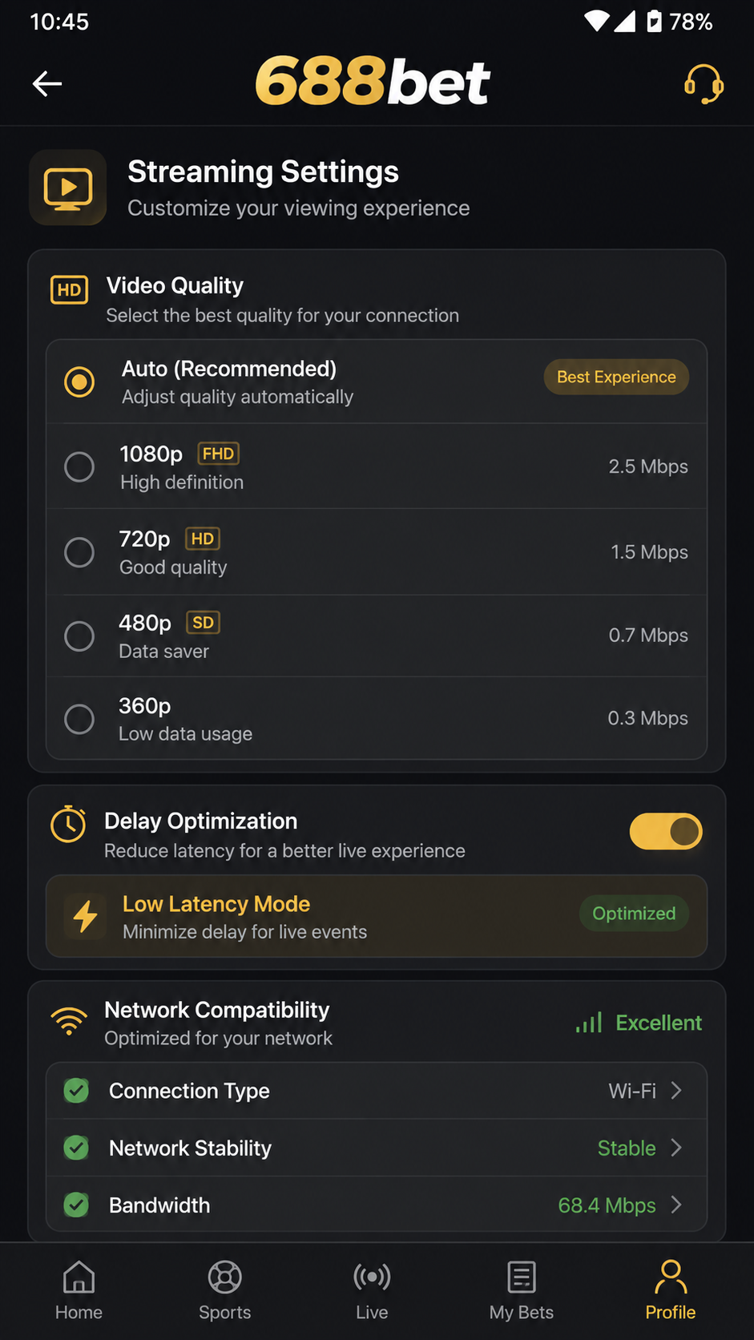
Task: Disable the Delay Optimization switch
Action: click(666, 831)
